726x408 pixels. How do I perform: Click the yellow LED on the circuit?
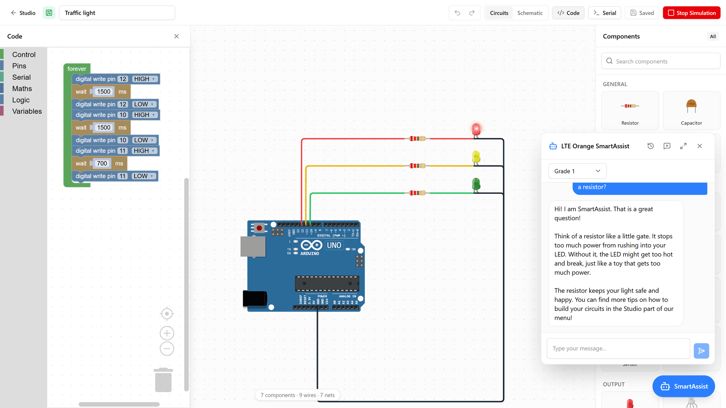476,157
